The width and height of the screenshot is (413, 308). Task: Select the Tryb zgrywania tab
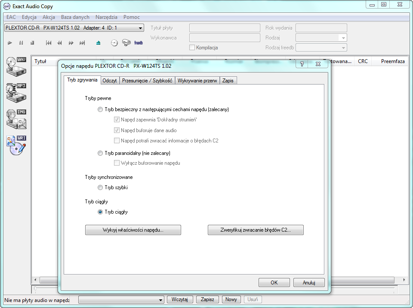(x=82, y=80)
